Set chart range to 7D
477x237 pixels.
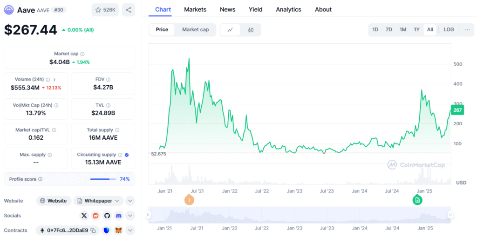tap(389, 29)
